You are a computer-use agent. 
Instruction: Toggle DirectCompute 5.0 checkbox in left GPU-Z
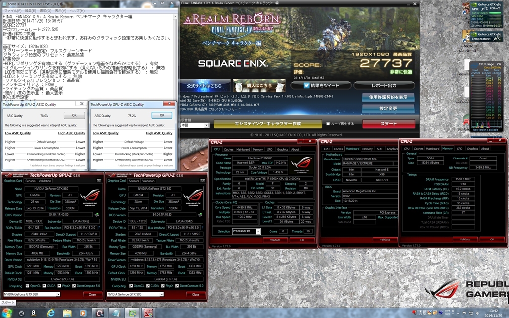click(74, 286)
